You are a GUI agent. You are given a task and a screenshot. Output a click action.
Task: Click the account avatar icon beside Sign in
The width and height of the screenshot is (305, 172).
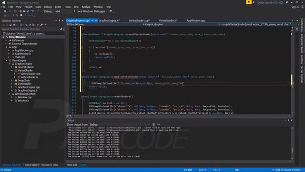coord(302,7)
